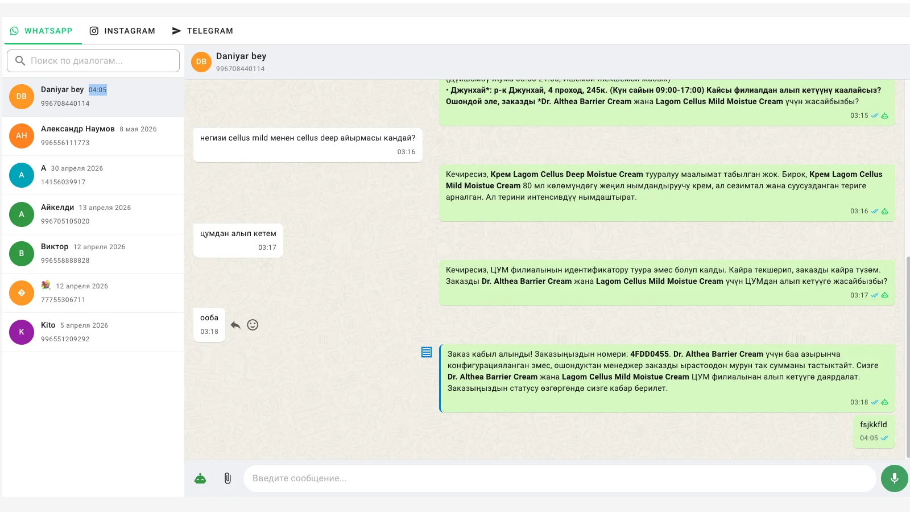910x512 pixels.
Task: Click the message input field
Action: (560, 478)
